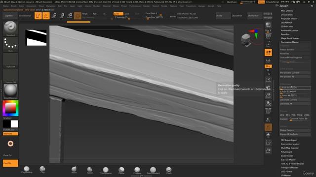
Task: Expand the 3D Print Hub section
Action: (287, 27)
